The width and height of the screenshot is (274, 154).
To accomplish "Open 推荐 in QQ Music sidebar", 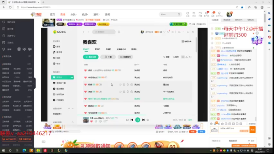I will click(x=57, y=47).
